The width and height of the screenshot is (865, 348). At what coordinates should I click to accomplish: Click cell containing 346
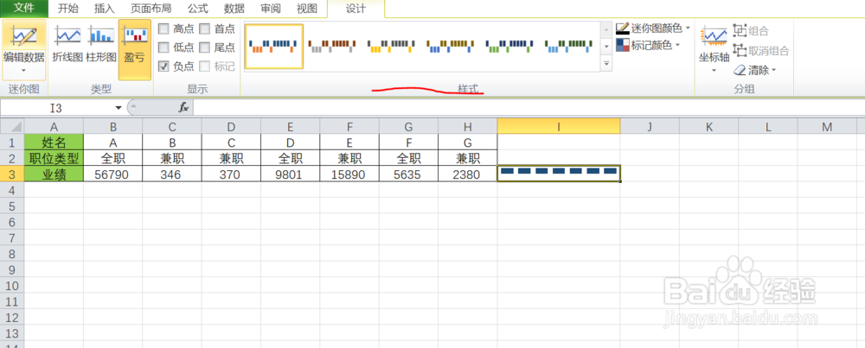(x=172, y=174)
